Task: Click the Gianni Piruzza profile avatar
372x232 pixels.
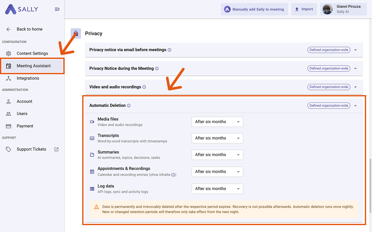Action: click(x=327, y=9)
